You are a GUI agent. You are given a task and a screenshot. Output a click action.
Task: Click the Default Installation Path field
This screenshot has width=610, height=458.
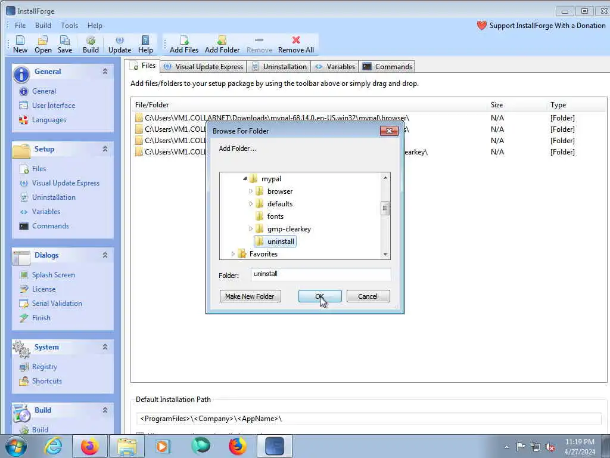368,419
